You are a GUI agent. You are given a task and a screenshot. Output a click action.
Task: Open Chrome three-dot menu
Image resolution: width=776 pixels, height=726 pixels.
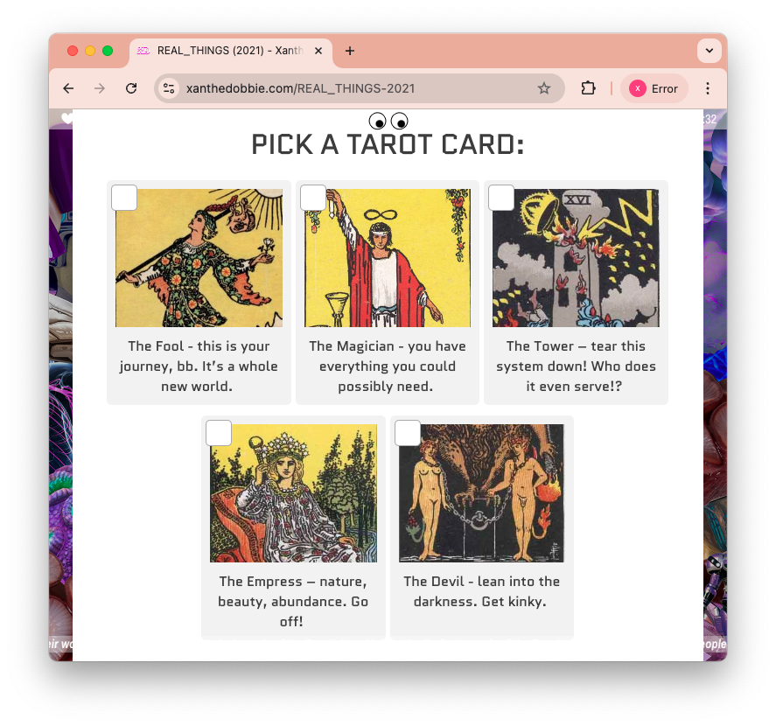point(708,88)
